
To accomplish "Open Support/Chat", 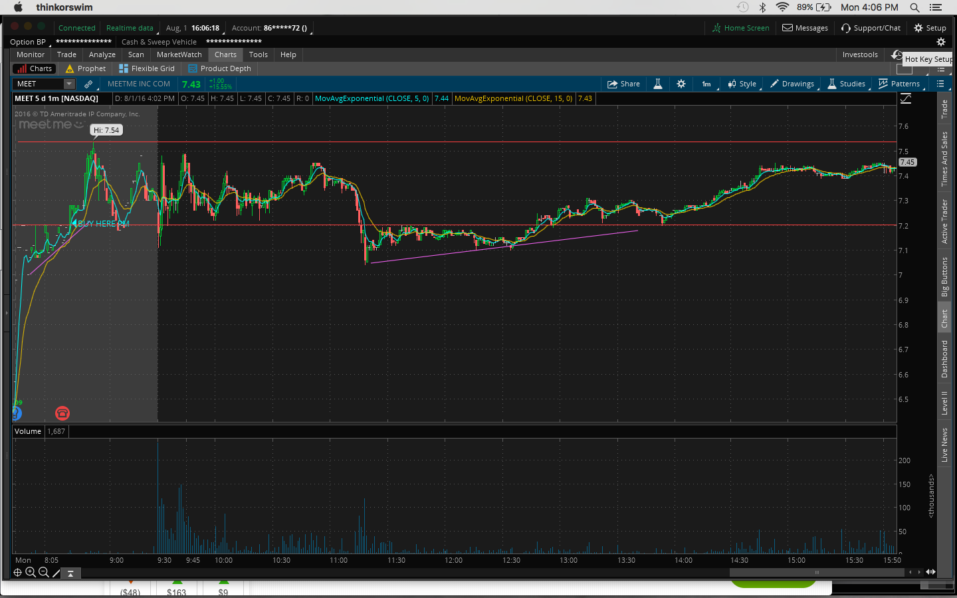I will tap(871, 28).
